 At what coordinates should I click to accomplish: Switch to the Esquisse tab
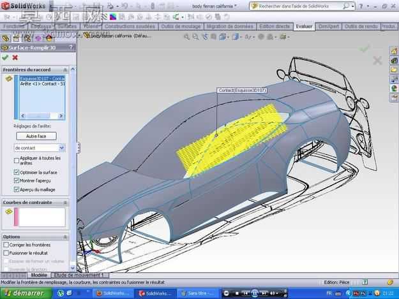click(41, 26)
